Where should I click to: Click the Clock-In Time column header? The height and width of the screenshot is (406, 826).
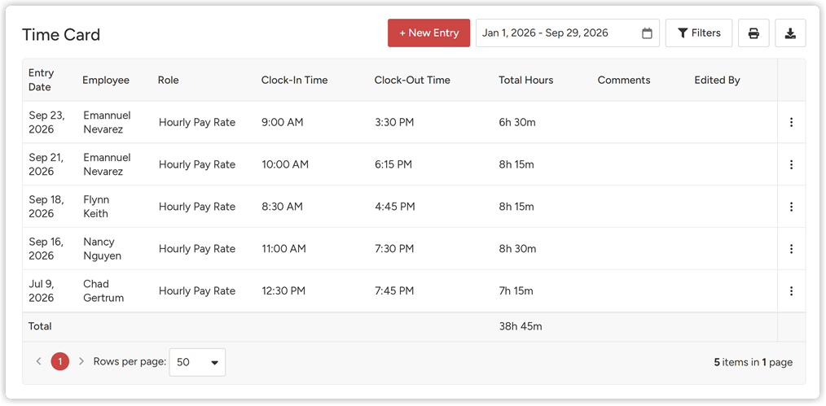294,80
